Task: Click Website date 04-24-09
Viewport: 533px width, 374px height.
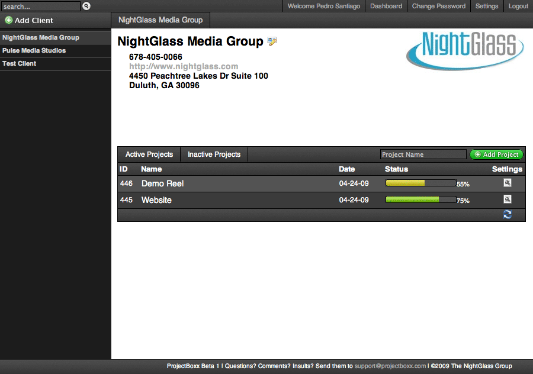Action: (354, 200)
